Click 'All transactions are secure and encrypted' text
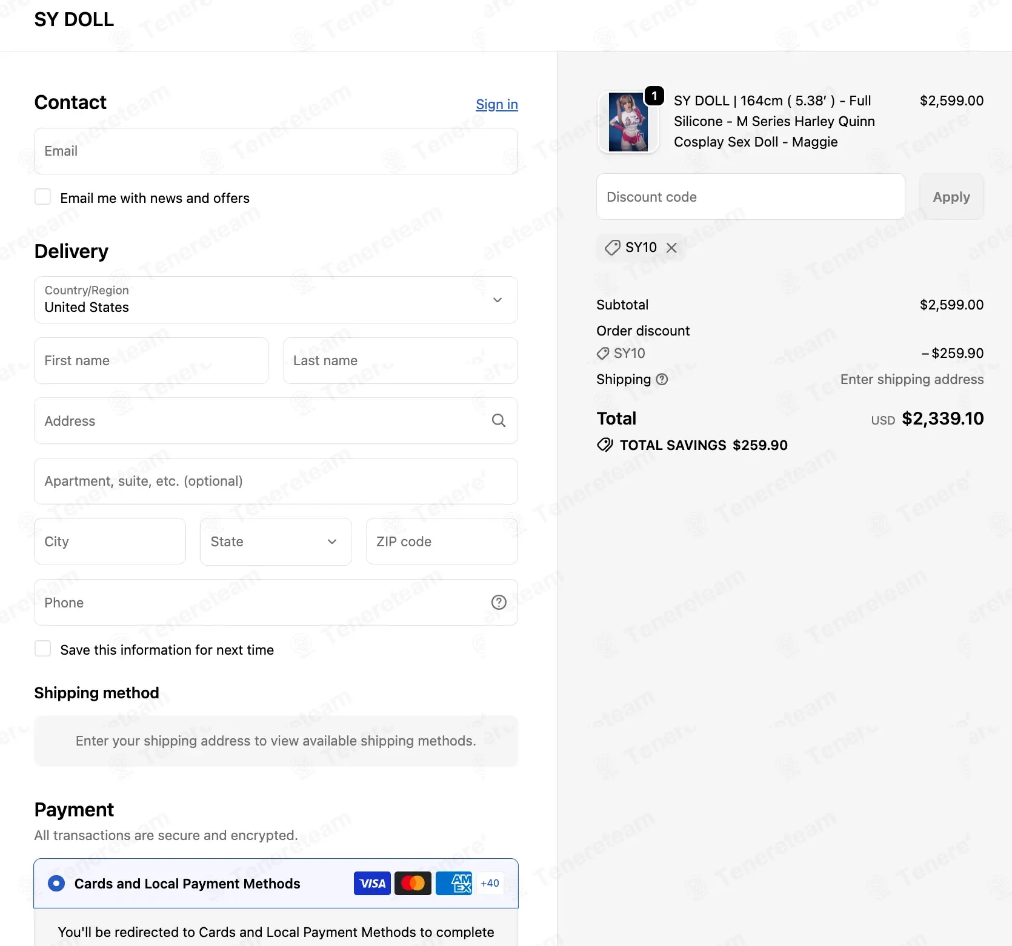Screen dimensions: 1012x946 (166, 835)
